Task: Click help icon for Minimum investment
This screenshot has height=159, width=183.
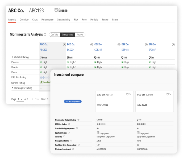Action: 73,149
